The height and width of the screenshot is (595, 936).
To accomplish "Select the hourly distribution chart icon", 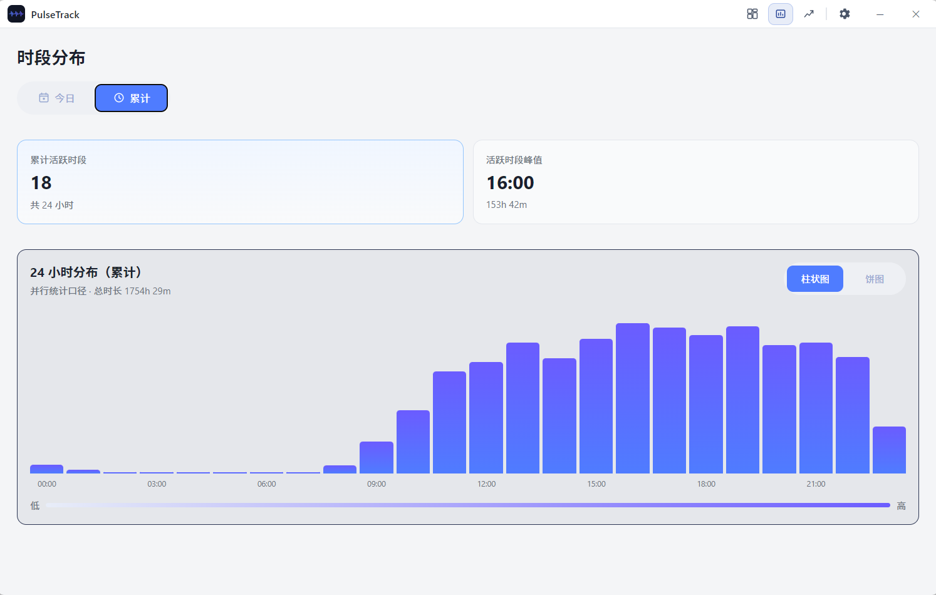I will (781, 14).
